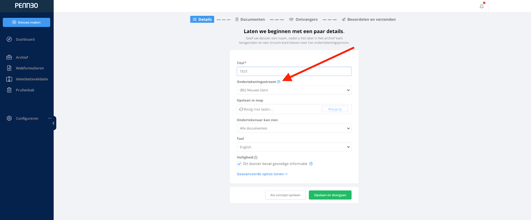Open the Taal language dropdown
The image size is (531, 220).
(x=294, y=147)
